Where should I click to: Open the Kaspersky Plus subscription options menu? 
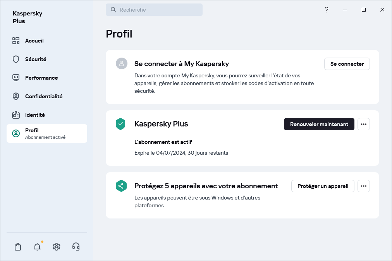[363, 124]
